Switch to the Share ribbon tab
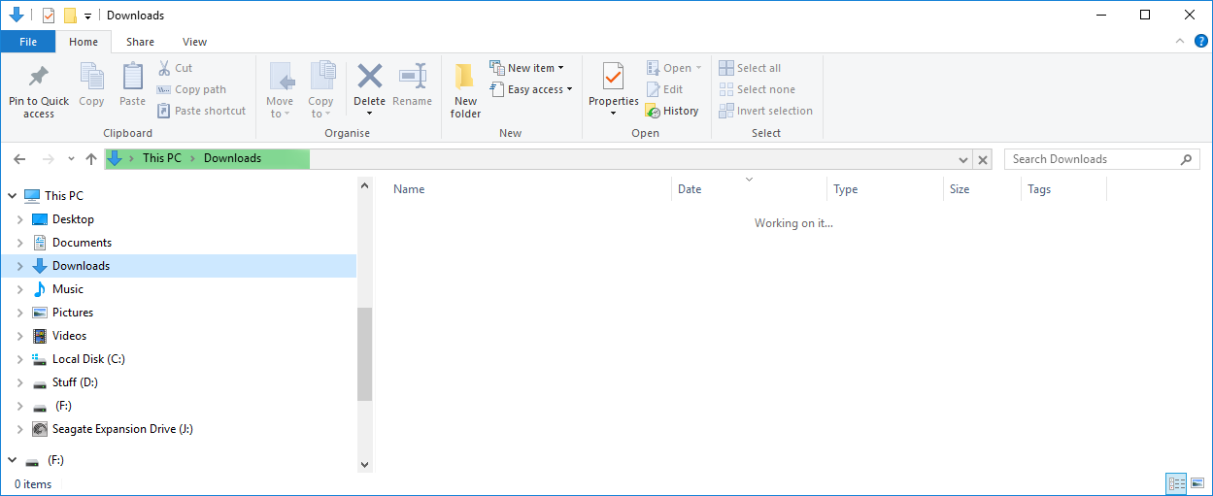This screenshot has width=1213, height=496. coord(140,42)
